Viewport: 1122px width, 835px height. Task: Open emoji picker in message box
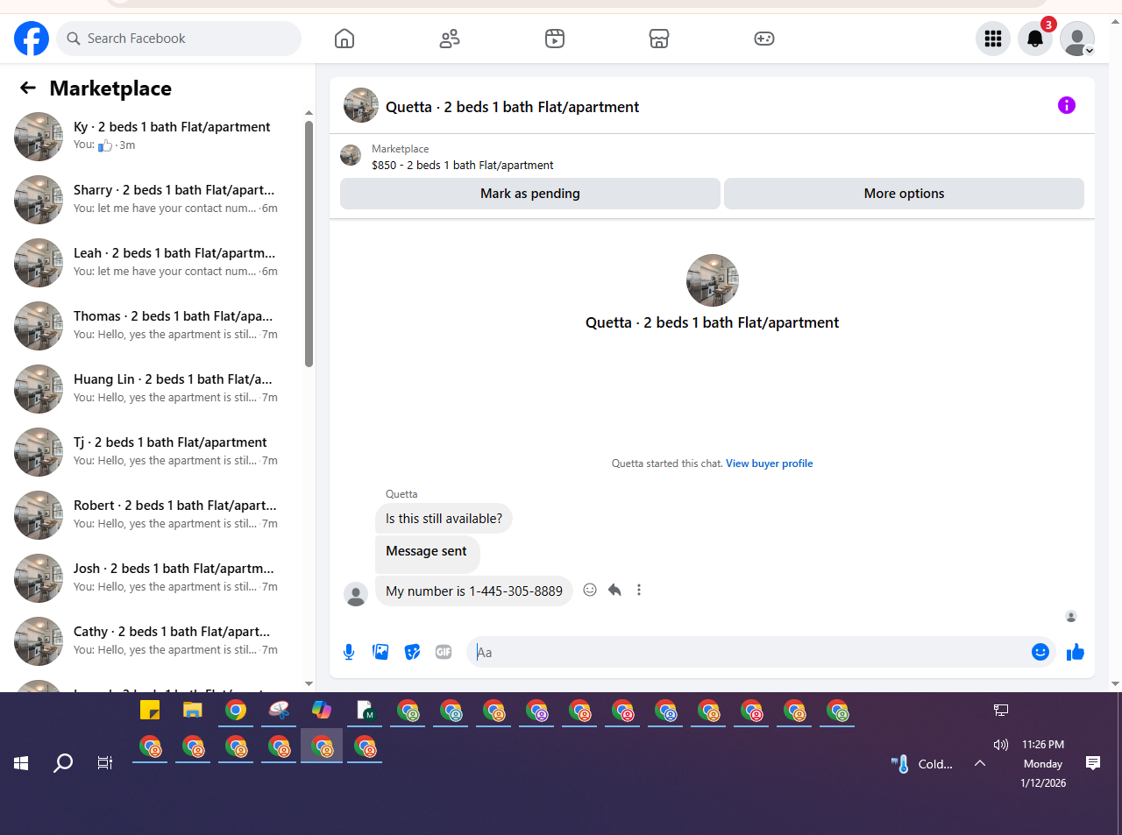click(1040, 652)
